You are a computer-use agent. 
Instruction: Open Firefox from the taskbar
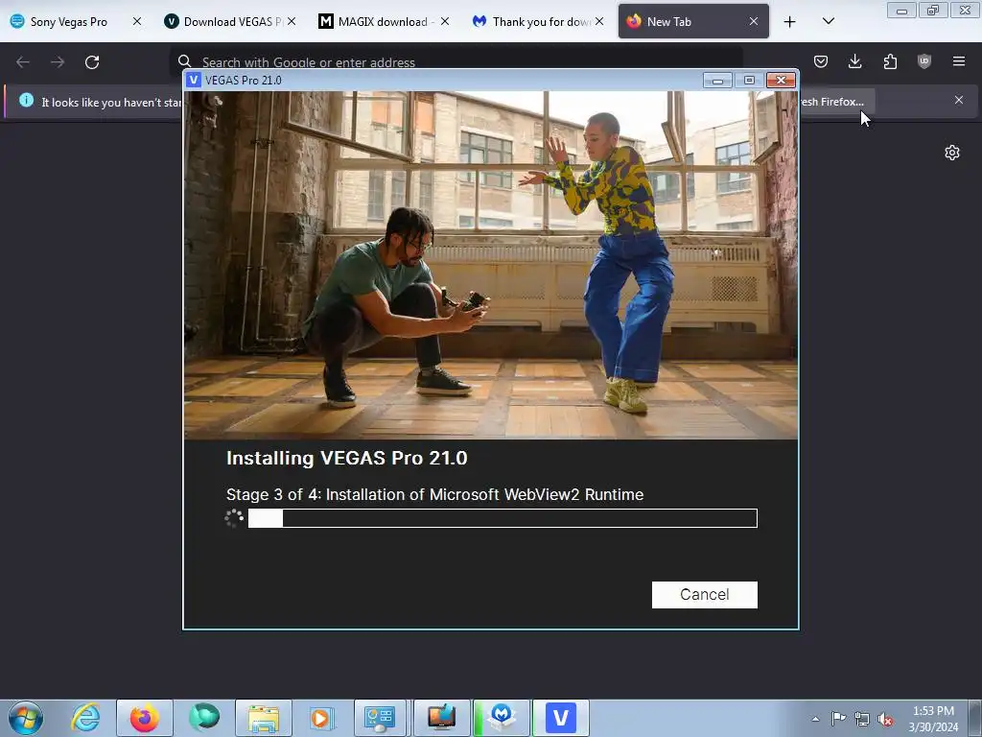tap(144, 718)
